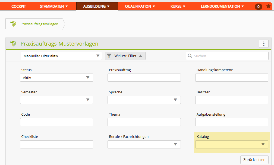Click the Thema input field
274x165 pixels.
click(144, 122)
